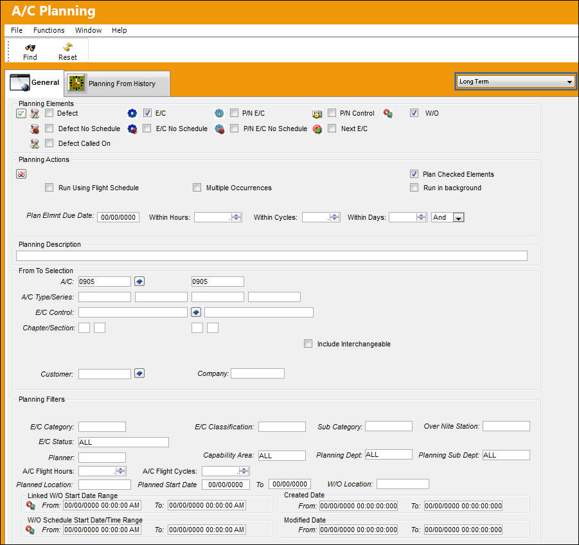Click the icon left of P/N Control
Image resolution: width=579 pixels, height=545 pixels.
(317, 114)
